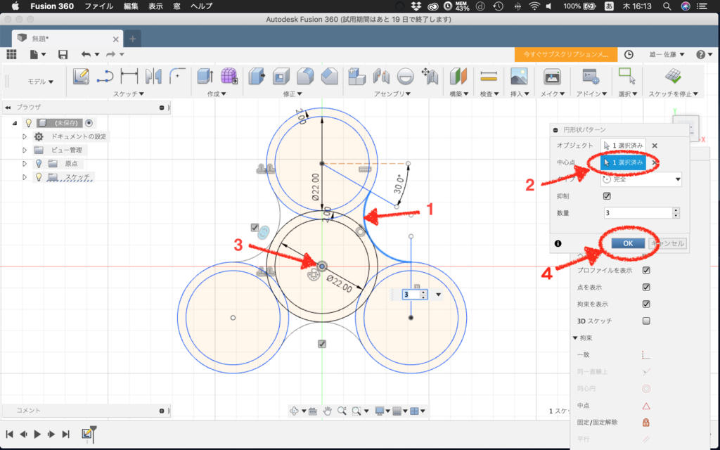This screenshot has width=720, height=450.
Task: Toggle the 点を表示 checkbox
Action: coord(646,288)
